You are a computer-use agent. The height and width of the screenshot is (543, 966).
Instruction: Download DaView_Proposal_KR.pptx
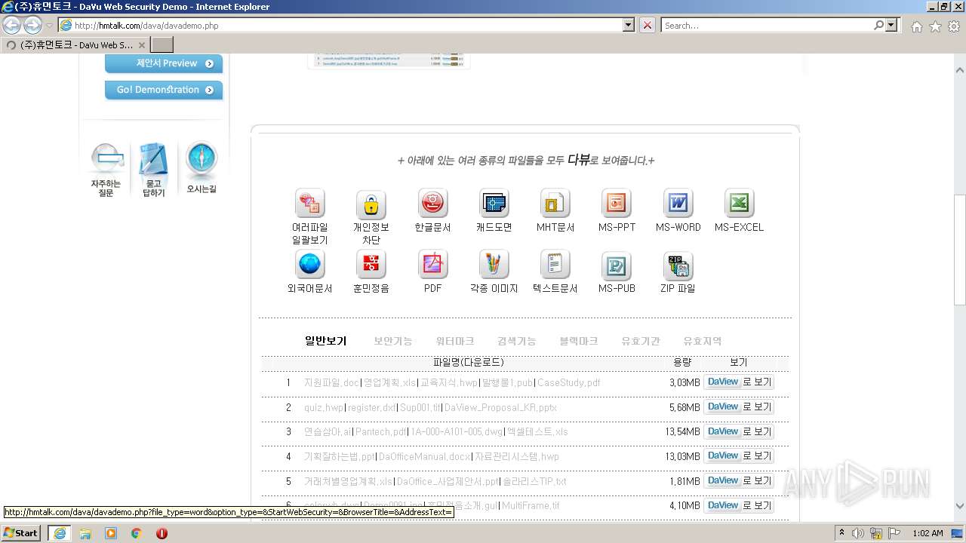click(501, 407)
